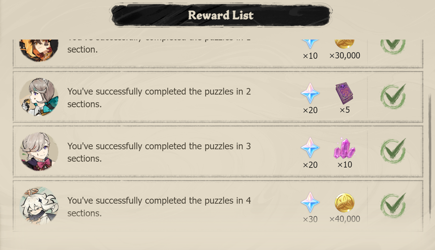Select the avatar with the pink bow tie

[x=39, y=151]
